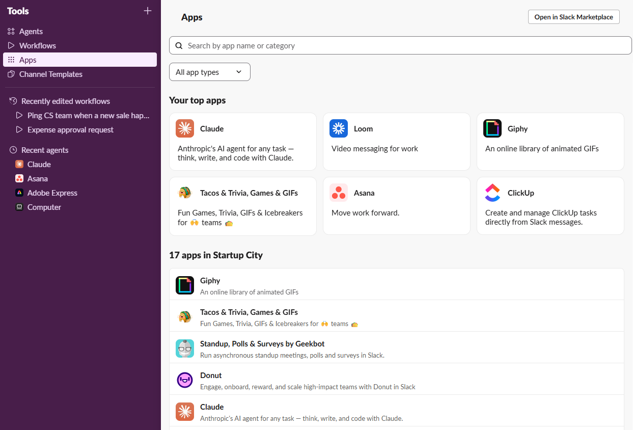Click the 'Your top apps' heading
The image size is (633, 430).
click(x=198, y=100)
